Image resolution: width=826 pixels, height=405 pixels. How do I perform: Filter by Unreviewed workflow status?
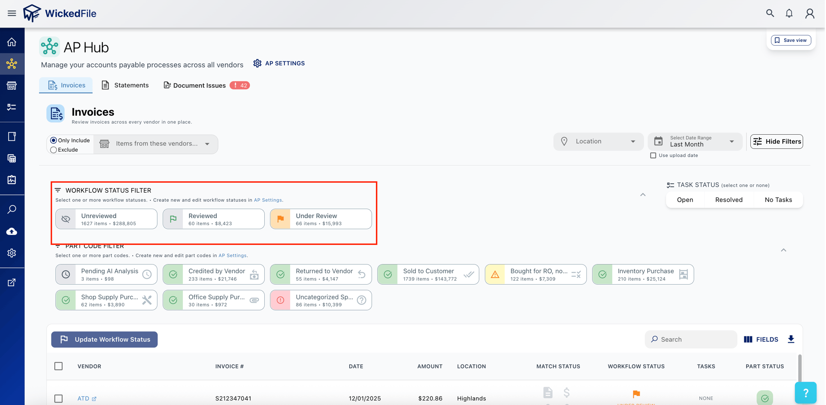[106, 219]
